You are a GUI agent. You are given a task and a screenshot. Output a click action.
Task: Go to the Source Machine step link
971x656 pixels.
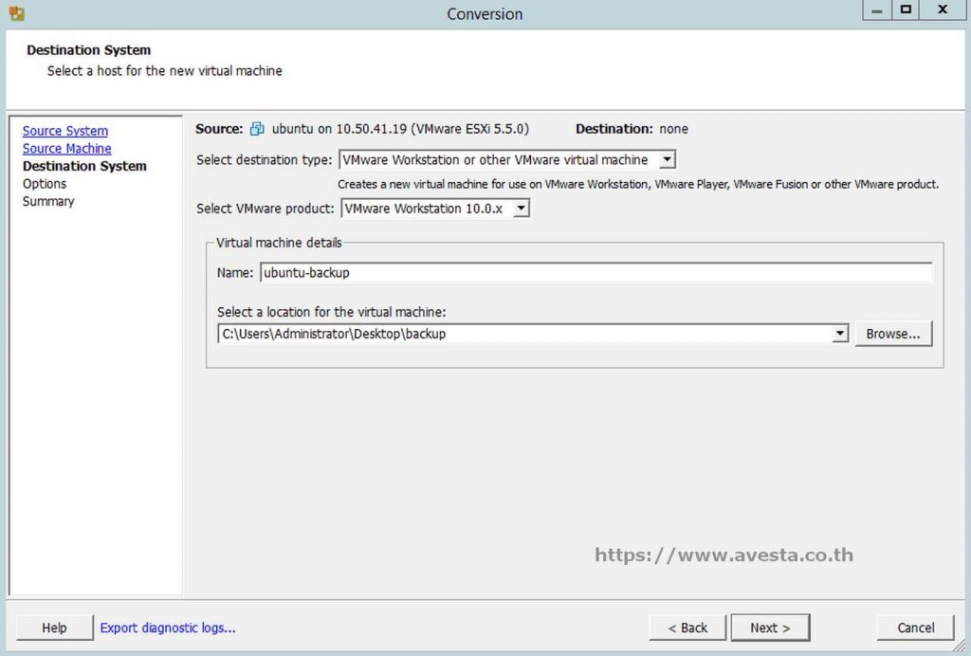pos(67,149)
